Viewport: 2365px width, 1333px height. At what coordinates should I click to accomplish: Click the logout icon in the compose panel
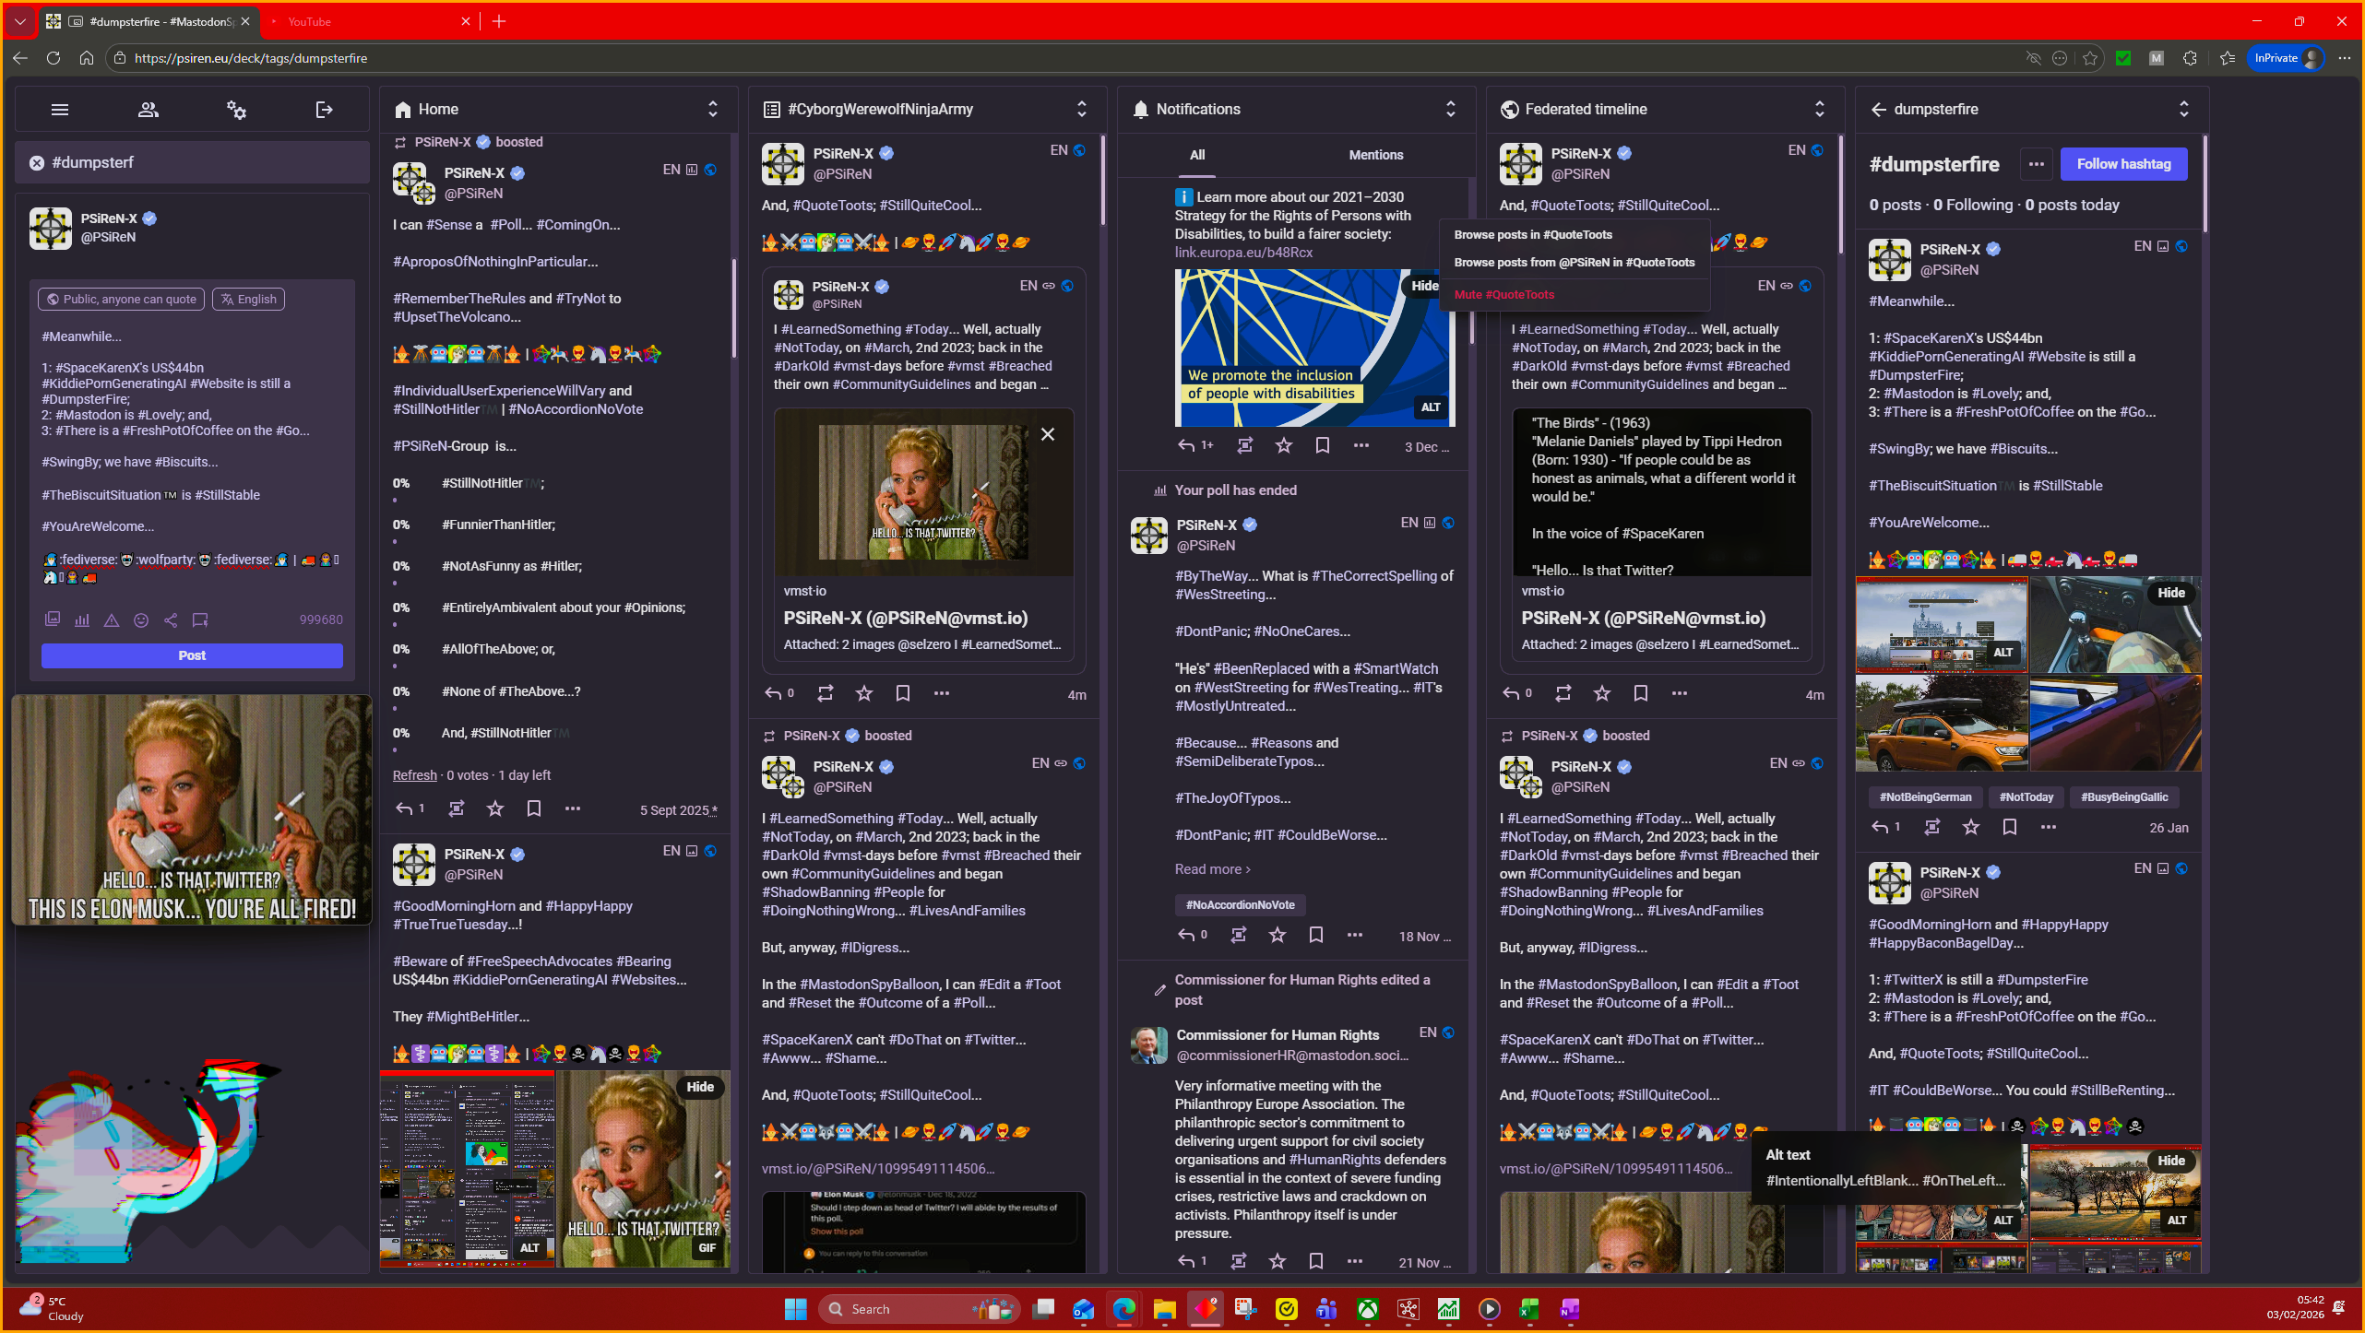(324, 110)
